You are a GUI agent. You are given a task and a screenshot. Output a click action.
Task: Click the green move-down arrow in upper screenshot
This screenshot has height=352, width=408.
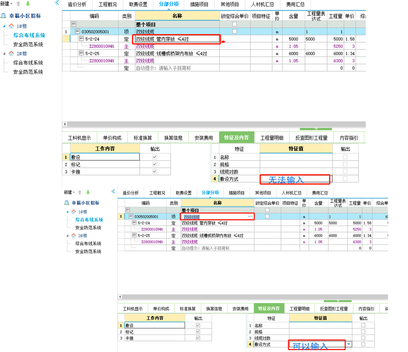tap(28, 4)
